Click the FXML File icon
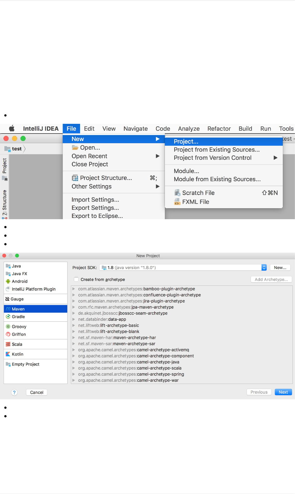Screen dimensions: 295x494 coord(177,202)
